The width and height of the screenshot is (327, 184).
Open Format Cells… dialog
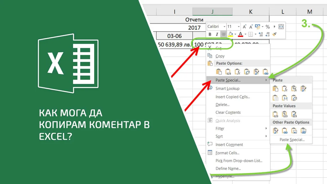238,153
